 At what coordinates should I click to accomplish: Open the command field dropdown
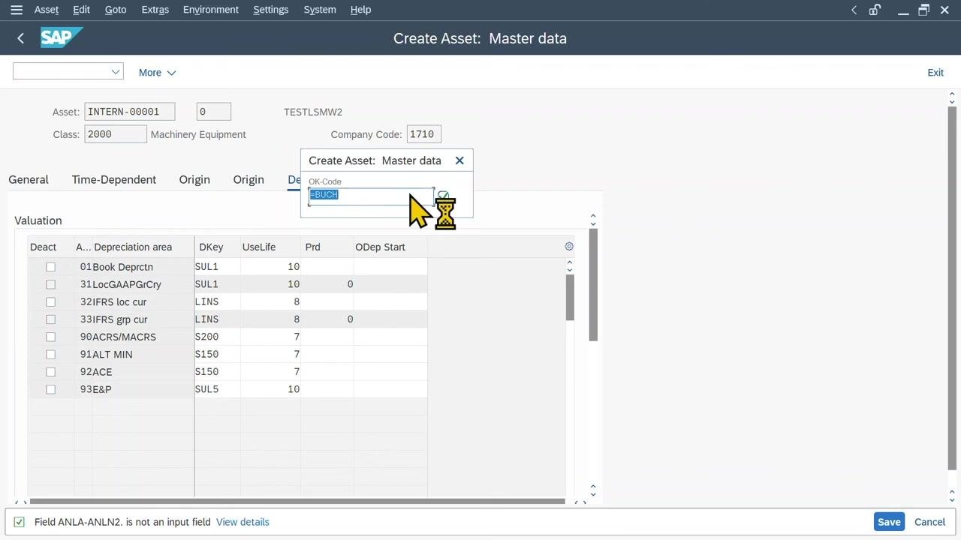pyautogui.click(x=115, y=72)
